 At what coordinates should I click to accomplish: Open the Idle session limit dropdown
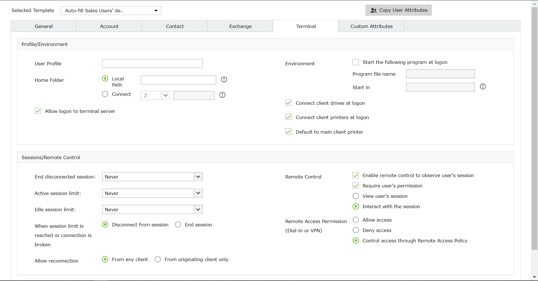(198, 210)
